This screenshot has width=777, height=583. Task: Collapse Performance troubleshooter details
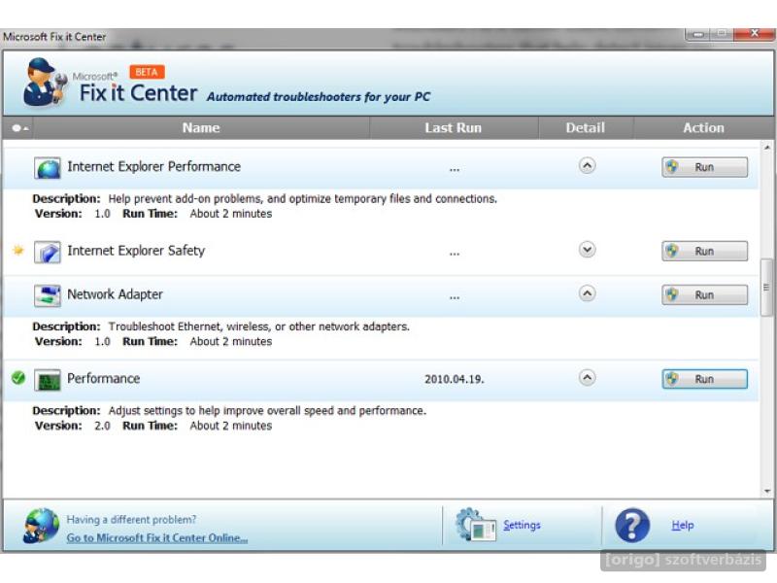click(x=588, y=378)
